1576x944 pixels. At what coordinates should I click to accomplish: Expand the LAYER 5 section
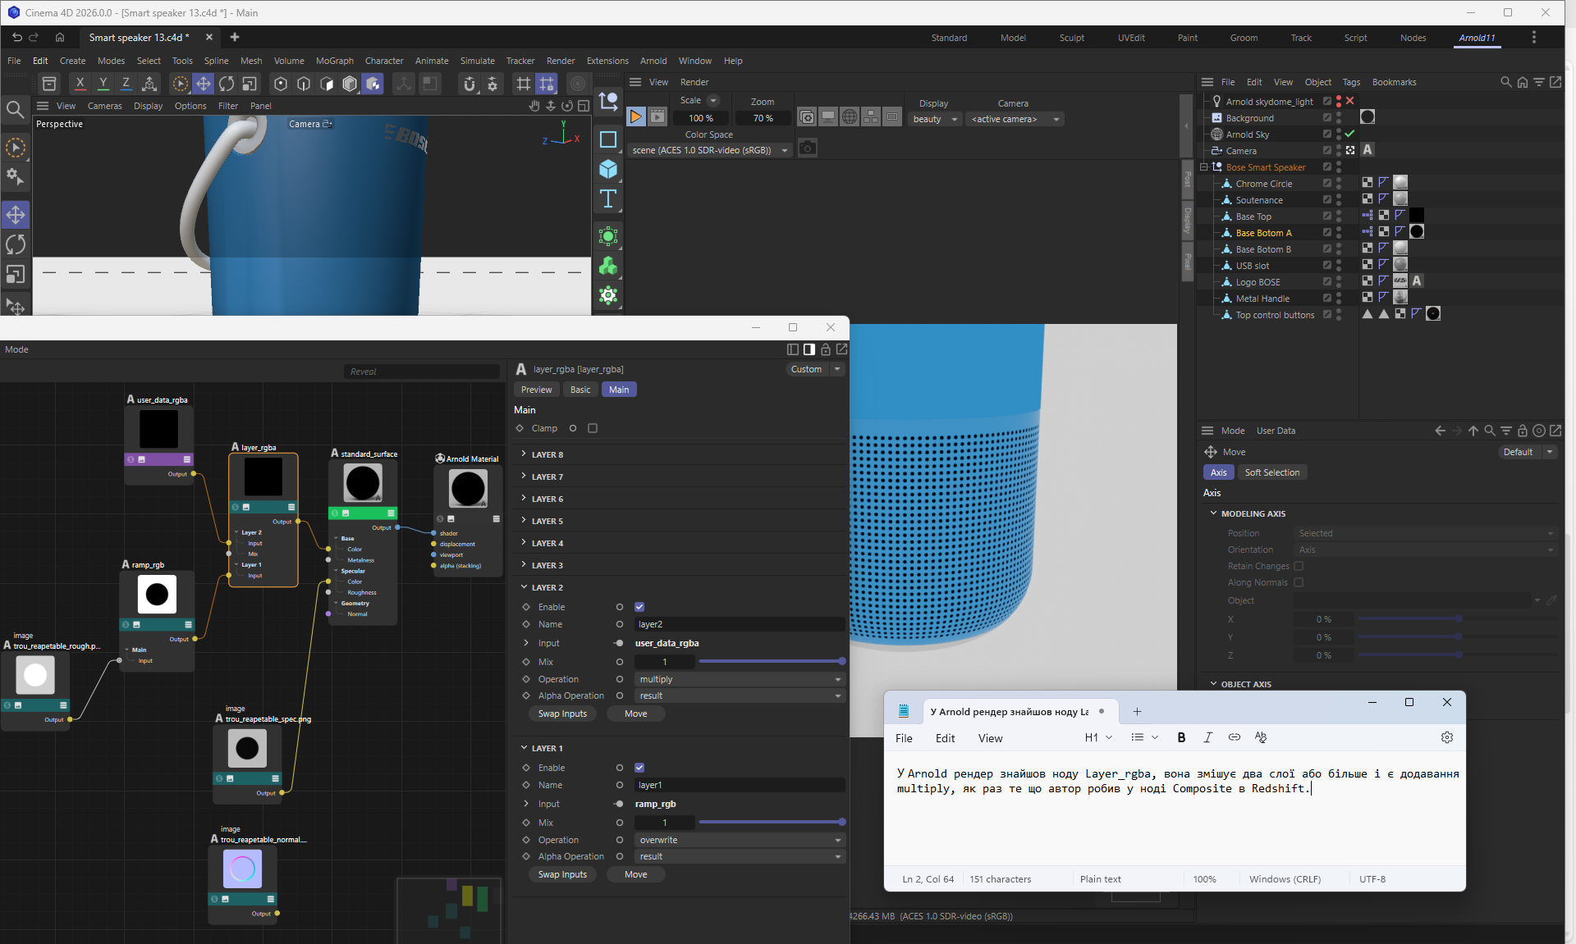pyautogui.click(x=547, y=521)
